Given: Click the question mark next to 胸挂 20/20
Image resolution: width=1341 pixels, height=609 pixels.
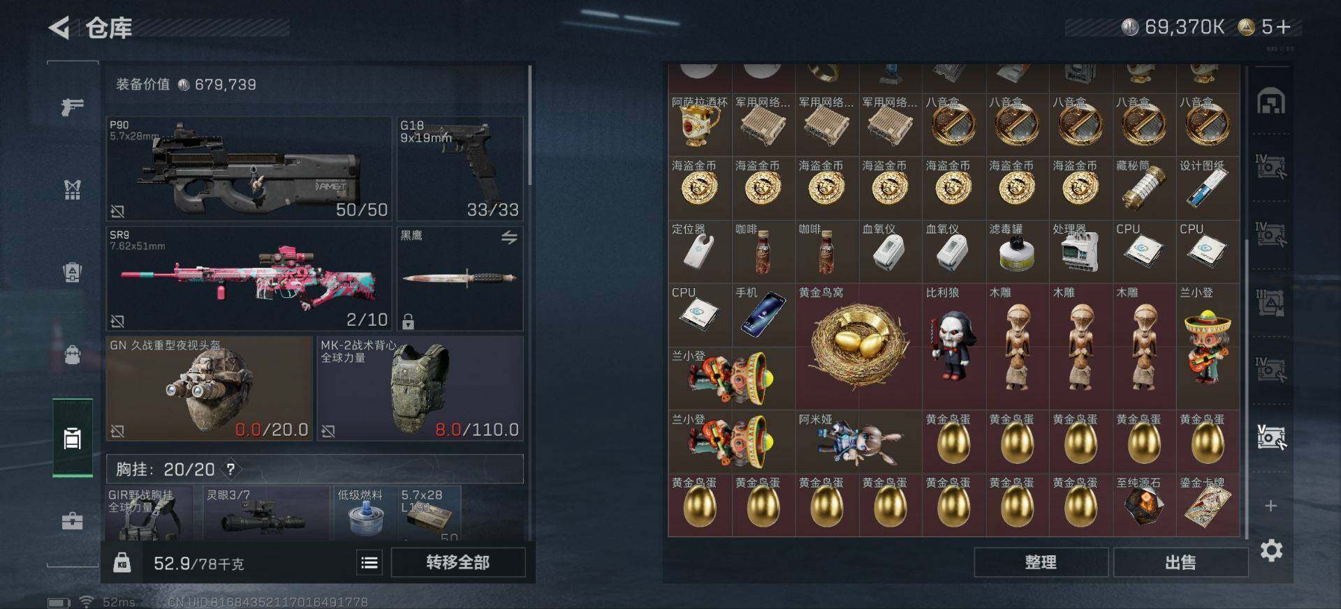Looking at the screenshot, I should (x=230, y=469).
